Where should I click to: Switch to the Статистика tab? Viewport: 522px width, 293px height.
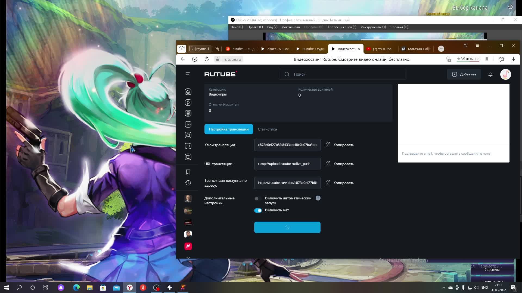coord(267,129)
